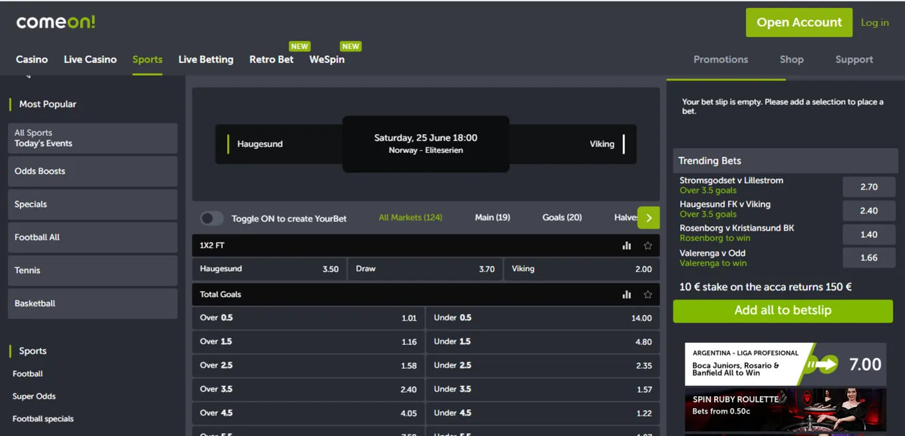Select Over 2.5 goals at 1.58

[x=308, y=366]
